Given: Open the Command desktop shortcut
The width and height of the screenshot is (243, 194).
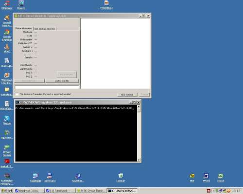Looking at the screenshot, I should (x=50, y=178).
